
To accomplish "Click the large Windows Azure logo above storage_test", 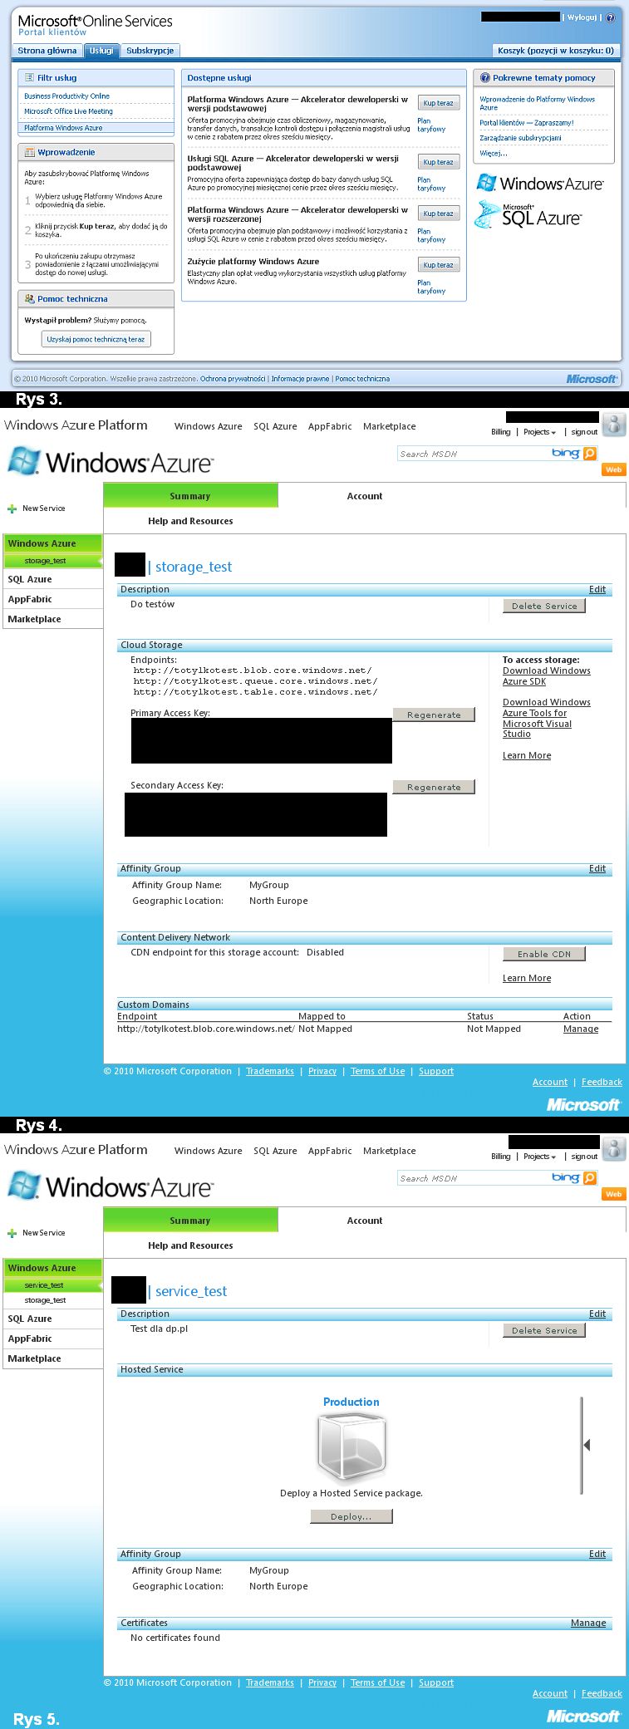I will 110,462.
